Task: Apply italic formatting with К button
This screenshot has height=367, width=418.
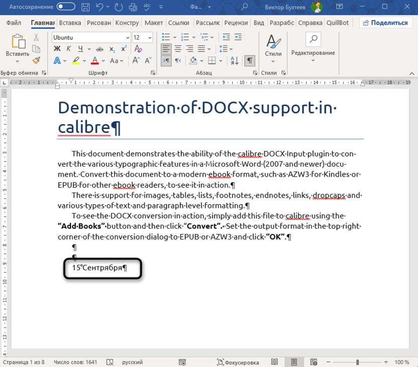Action: pyautogui.click(x=69, y=49)
